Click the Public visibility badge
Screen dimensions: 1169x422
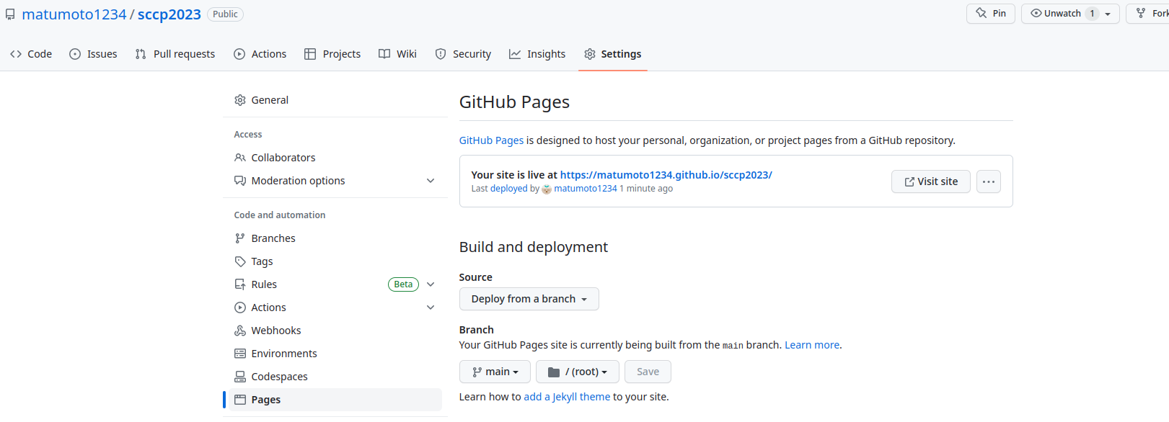pyautogui.click(x=225, y=14)
